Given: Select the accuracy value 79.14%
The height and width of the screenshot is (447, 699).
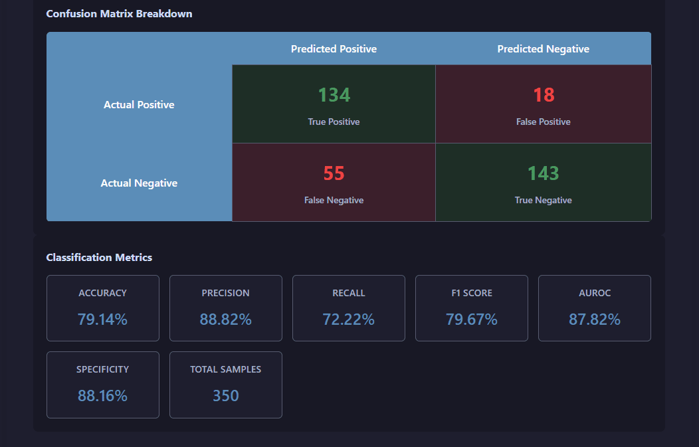Looking at the screenshot, I should point(102,319).
